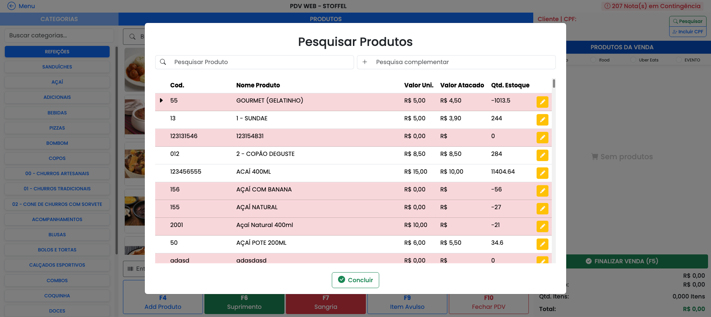
Task: Select the COQUINHA category
Action: [x=57, y=296]
